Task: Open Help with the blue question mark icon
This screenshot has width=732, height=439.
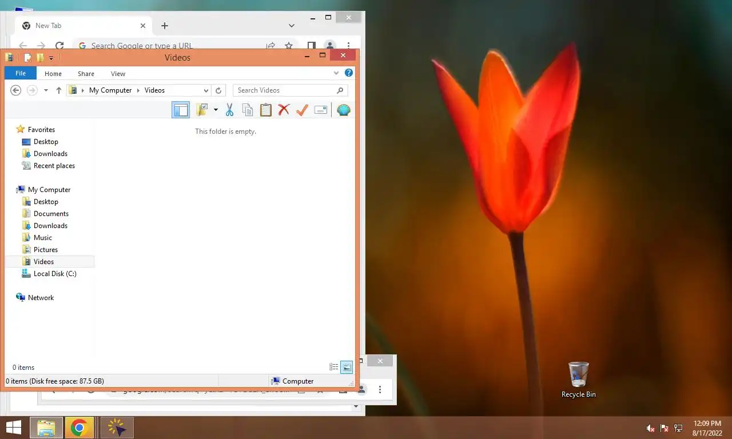Action: [349, 73]
